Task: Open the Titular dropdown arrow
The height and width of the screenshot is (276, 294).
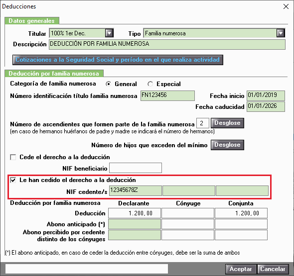Action: [109, 33]
